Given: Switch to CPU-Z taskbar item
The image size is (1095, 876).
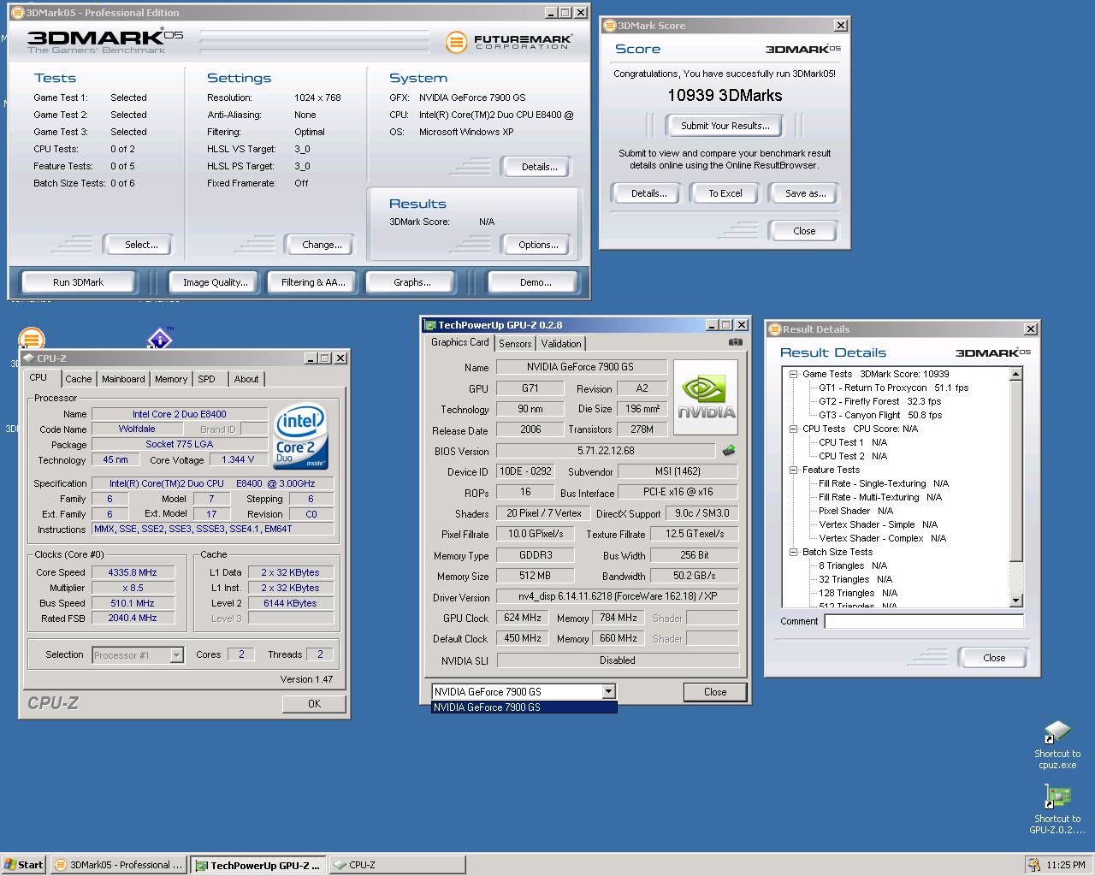Looking at the screenshot, I should (396, 865).
